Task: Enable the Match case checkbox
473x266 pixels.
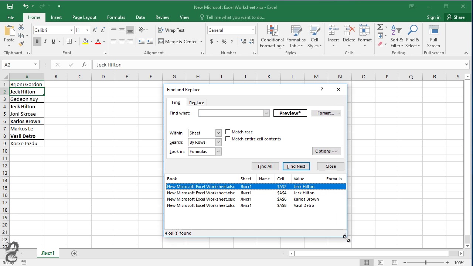Action: click(x=228, y=132)
